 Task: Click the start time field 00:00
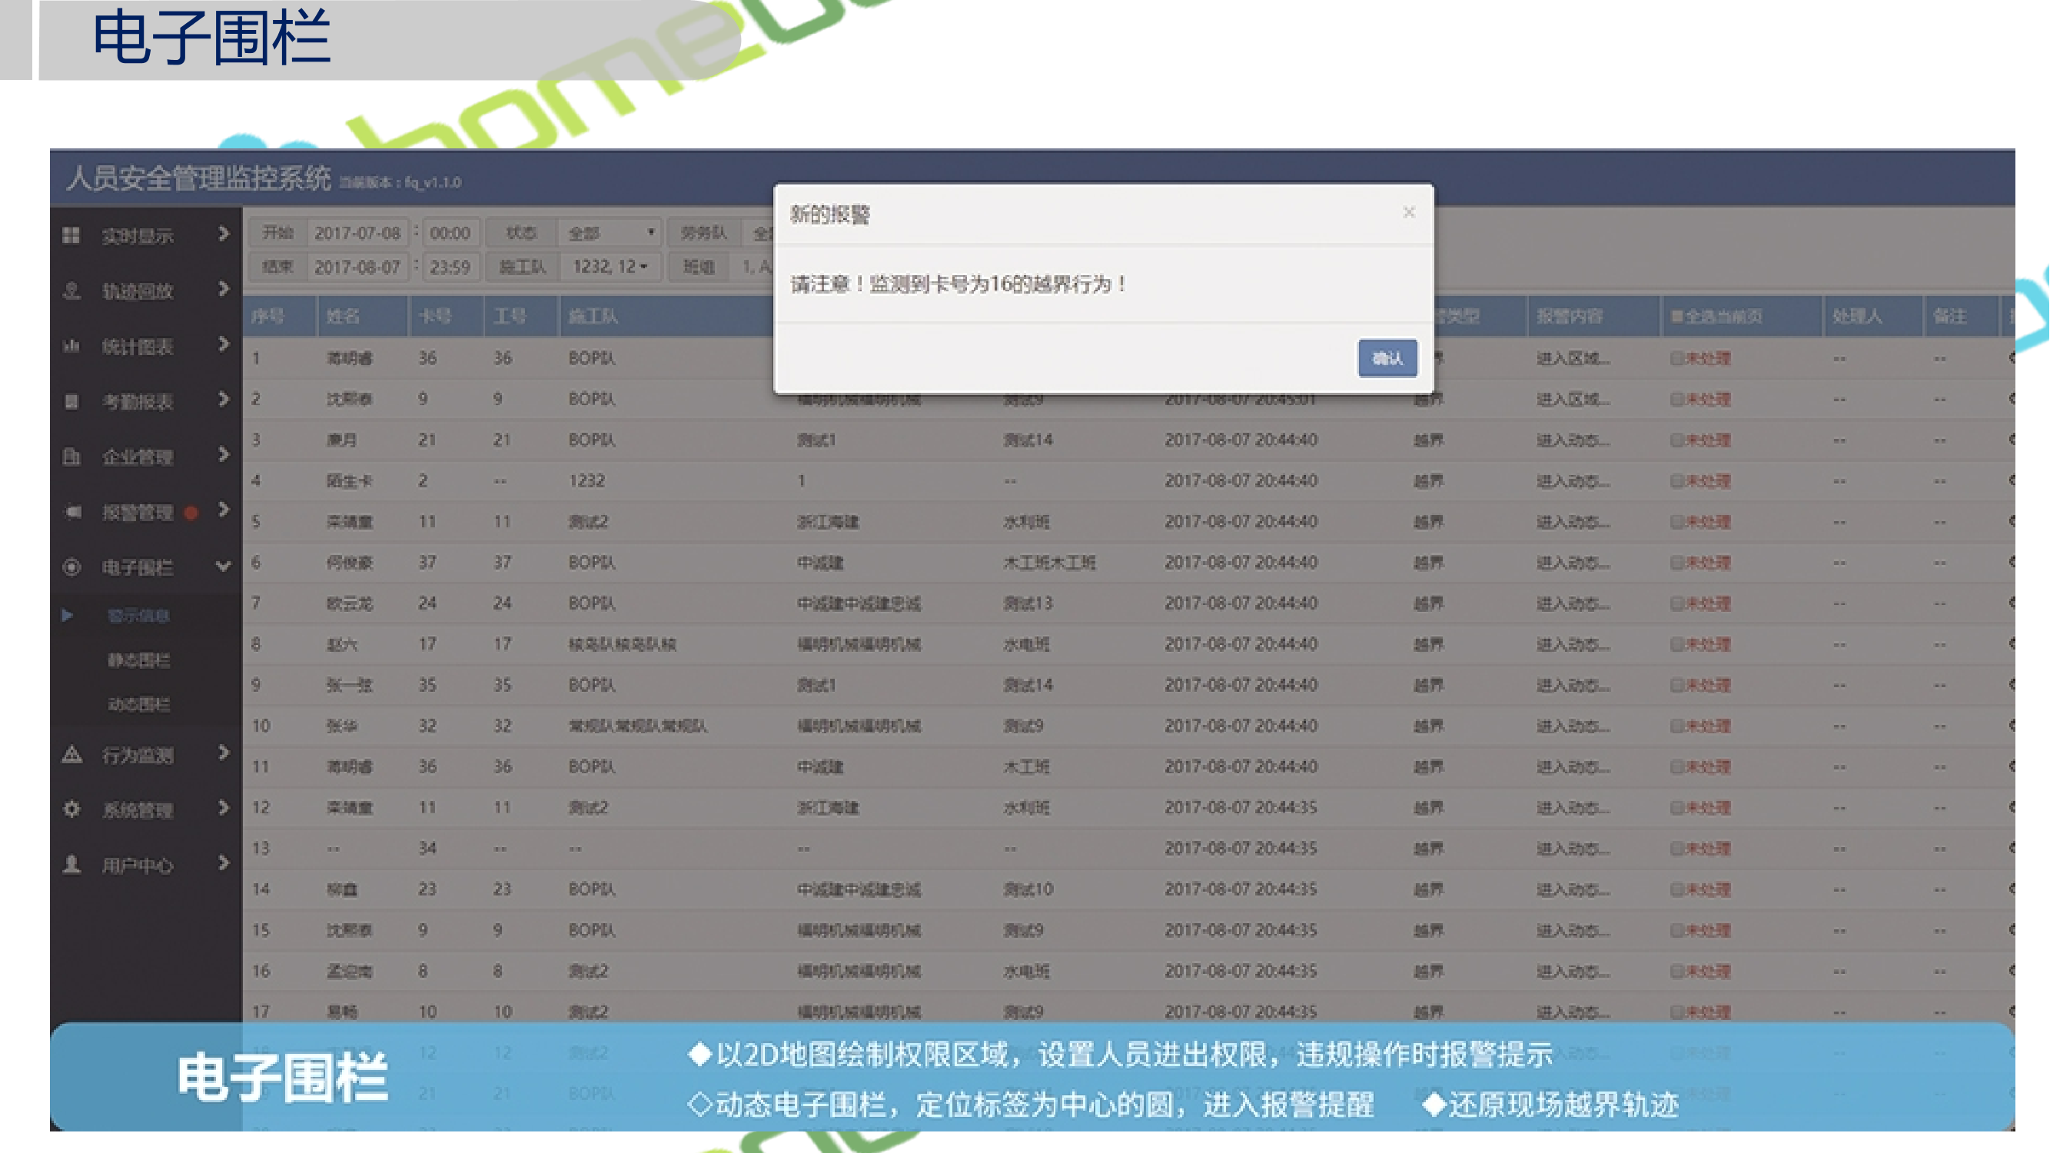pyautogui.click(x=450, y=233)
